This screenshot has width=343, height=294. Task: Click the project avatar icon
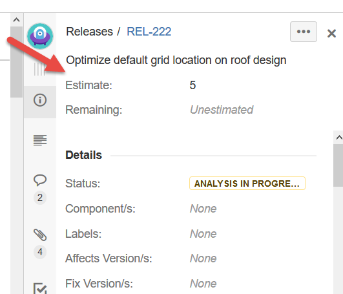[x=40, y=36]
